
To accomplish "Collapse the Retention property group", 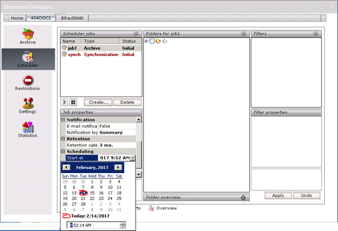I will (x=63, y=139).
